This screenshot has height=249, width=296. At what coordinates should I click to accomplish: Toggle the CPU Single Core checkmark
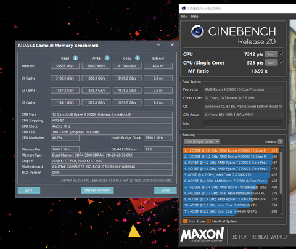[x=282, y=62]
